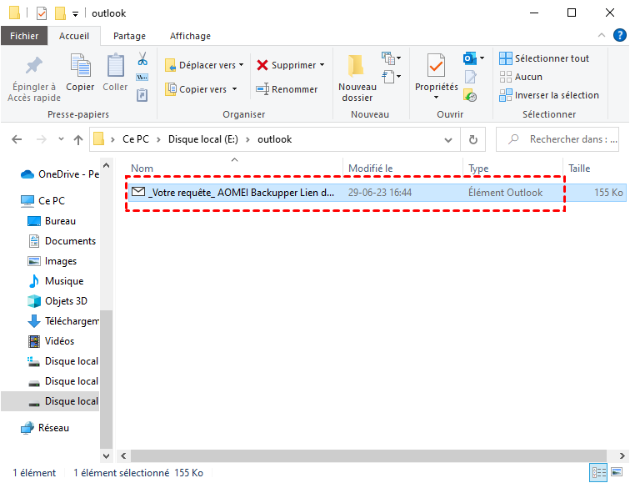The height and width of the screenshot is (483, 630).
Task: Select the Accueil ribbon tab
Action: pyautogui.click(x=74, y=36)
